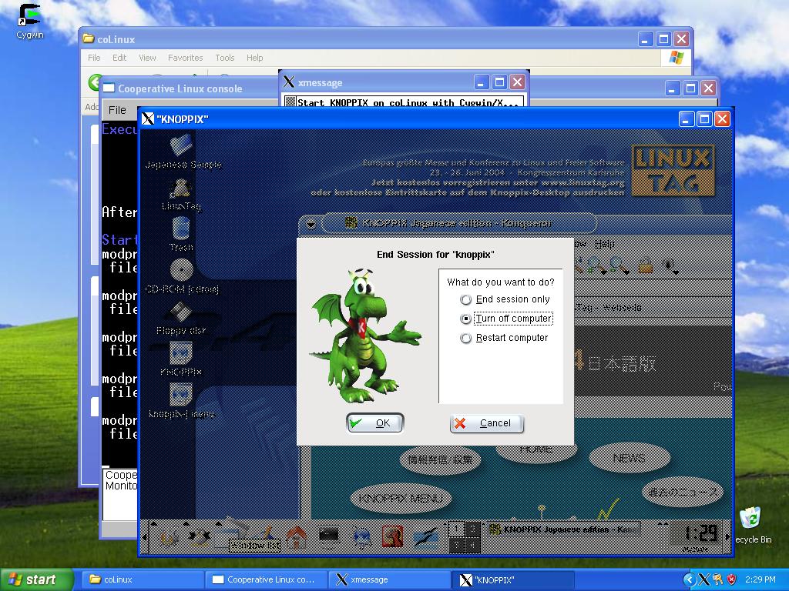Click the X server tray icon
Viewport: 789px width, 591px height.
point(703,579)
